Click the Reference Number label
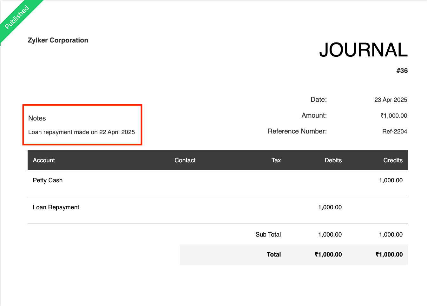This screenshot has height=306, width=427. pyautogui.click(x=297, y=131)
